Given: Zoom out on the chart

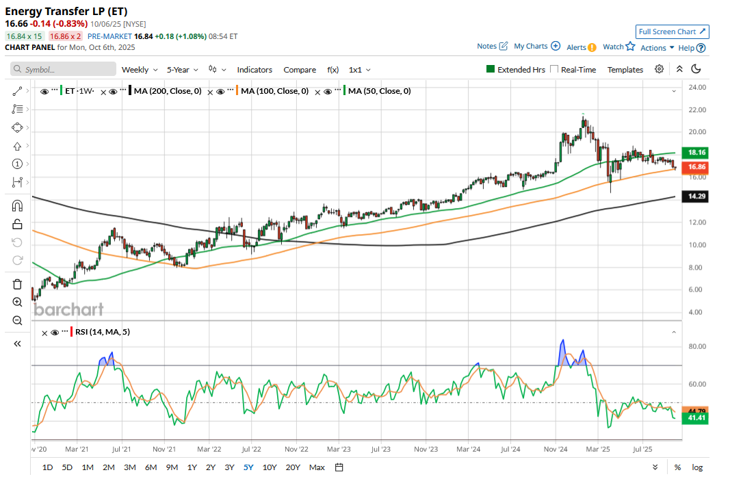Looking at the screenshot, I should point(17,320).
